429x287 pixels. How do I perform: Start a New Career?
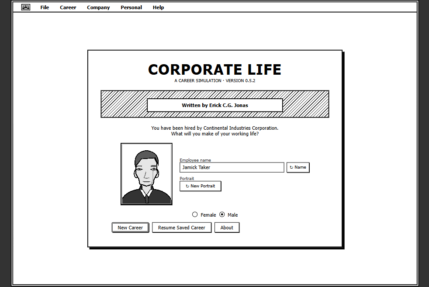[130, 228]
